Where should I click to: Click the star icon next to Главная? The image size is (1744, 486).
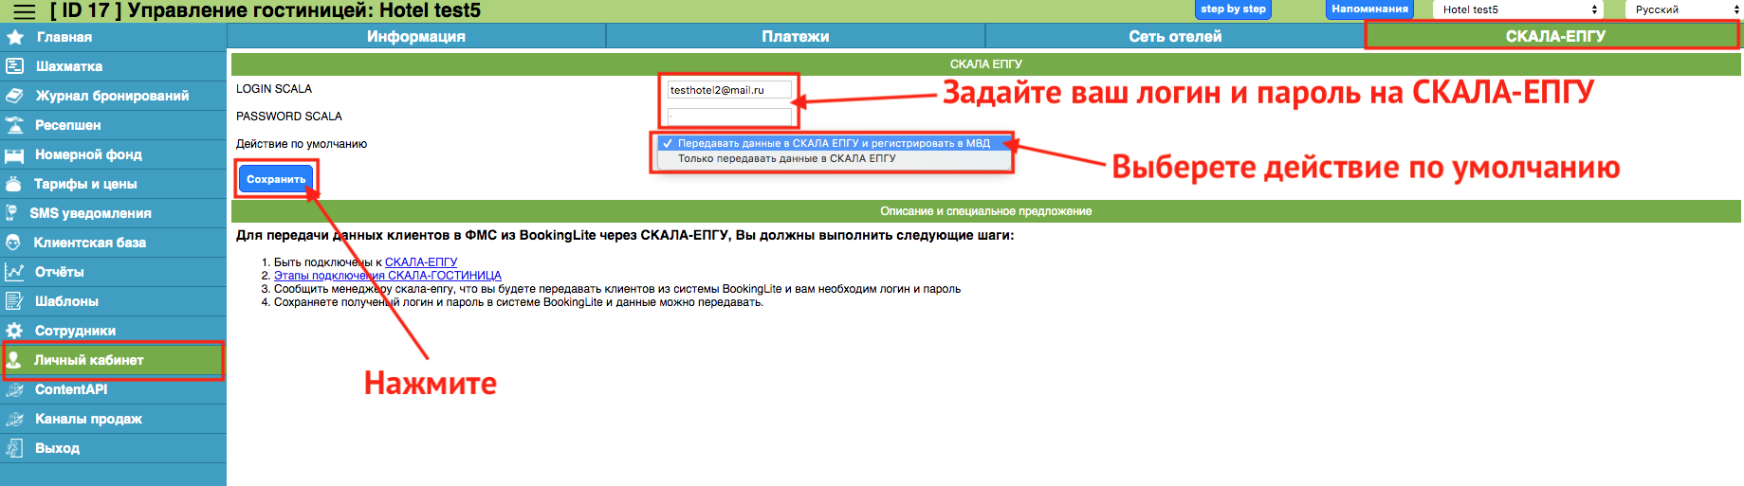pyautogui.click(x=15, y=37)
